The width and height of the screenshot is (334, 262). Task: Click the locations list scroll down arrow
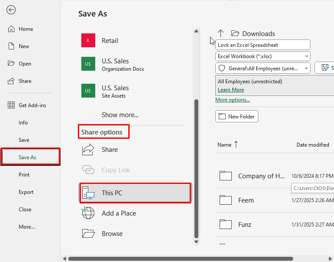pos(196,242)
